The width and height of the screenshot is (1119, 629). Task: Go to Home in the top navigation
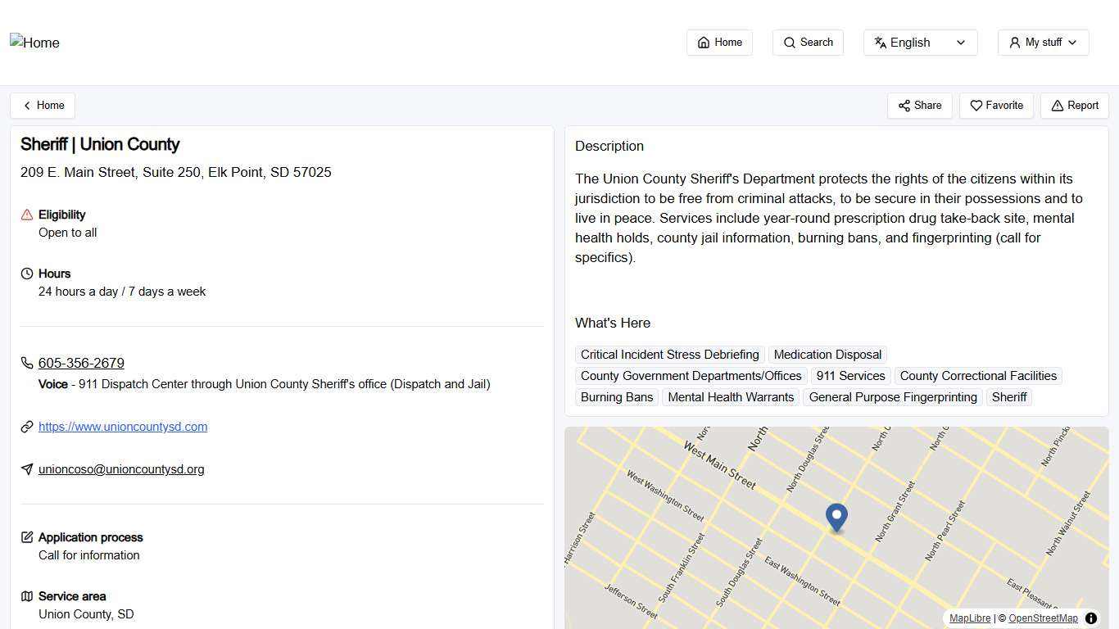(719, 43)
